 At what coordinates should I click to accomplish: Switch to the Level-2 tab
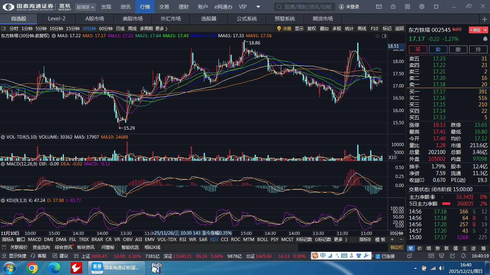pyautogui.click(x=57, y=19)
